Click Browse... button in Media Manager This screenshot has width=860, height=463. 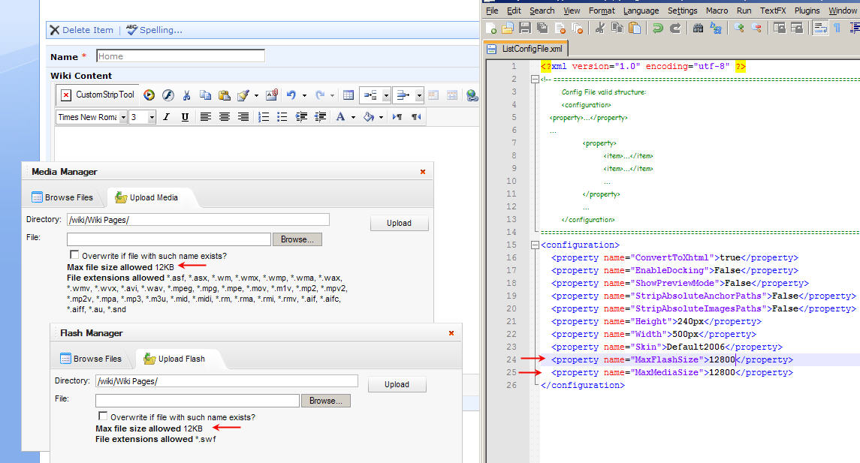pyautogui.click(x=297, y=239)
